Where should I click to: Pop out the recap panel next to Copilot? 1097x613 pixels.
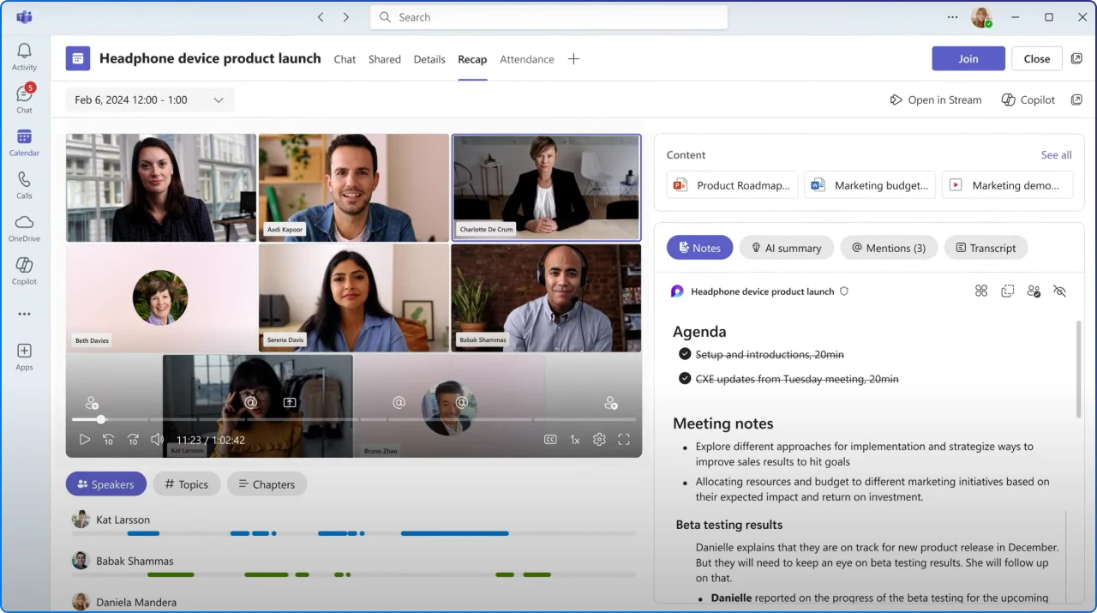[x=1076, y=99]
